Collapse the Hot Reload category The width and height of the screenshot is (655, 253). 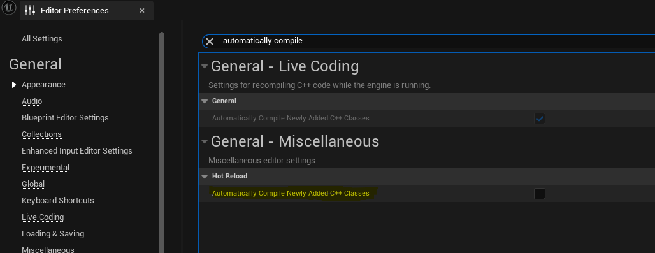tap(205, 176)
